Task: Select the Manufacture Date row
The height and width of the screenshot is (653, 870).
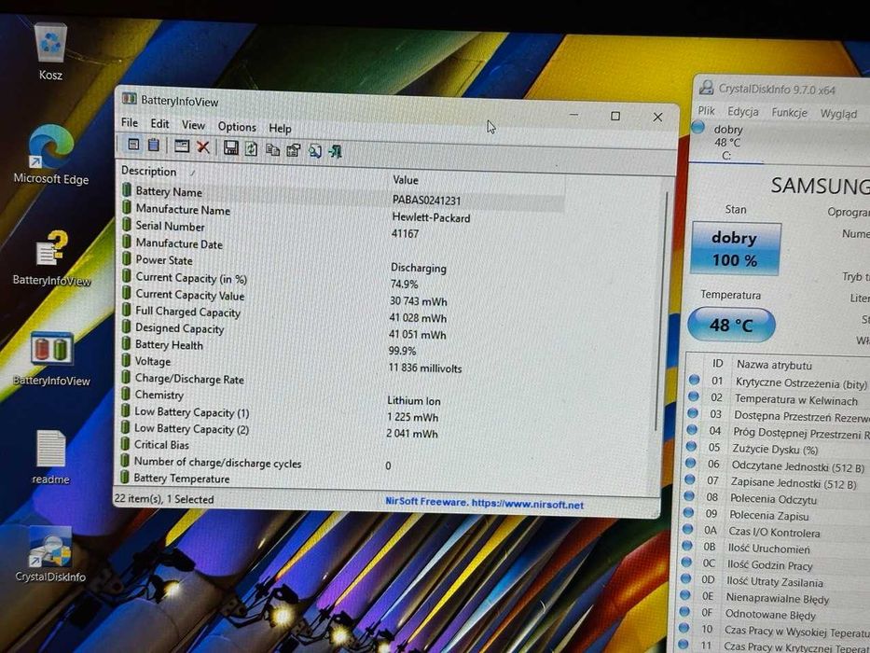Action: click(342, 246)
